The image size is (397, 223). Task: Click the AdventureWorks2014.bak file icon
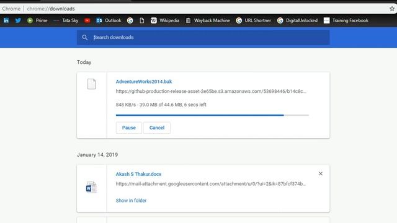(92, 84)
